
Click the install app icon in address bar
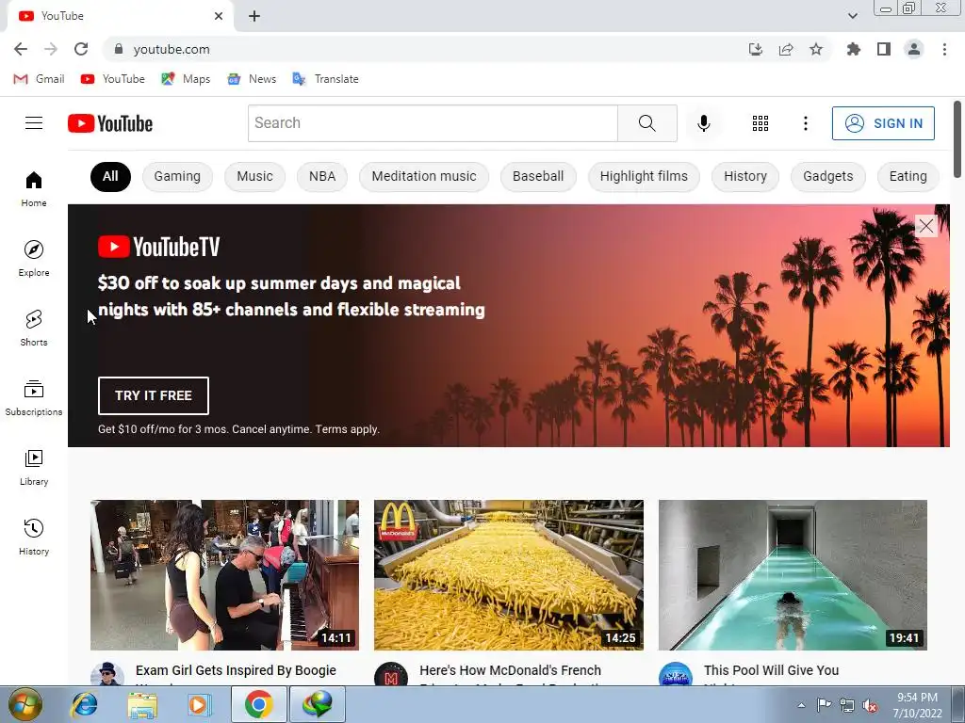(756, 49)
